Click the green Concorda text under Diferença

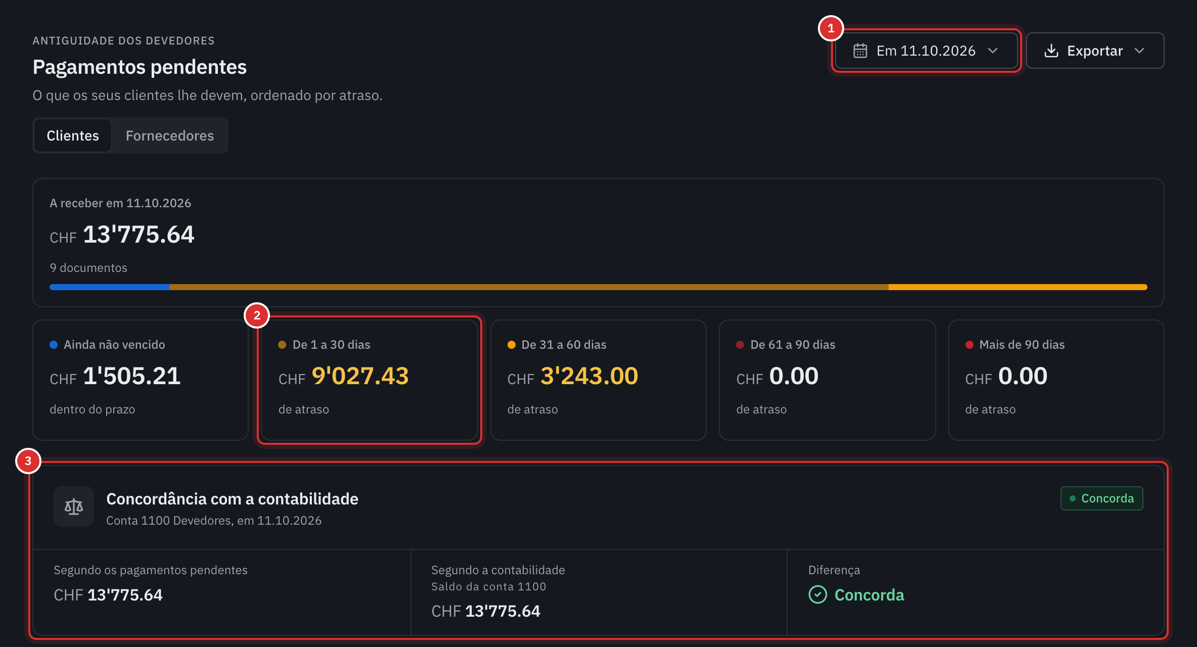(869, 595)
